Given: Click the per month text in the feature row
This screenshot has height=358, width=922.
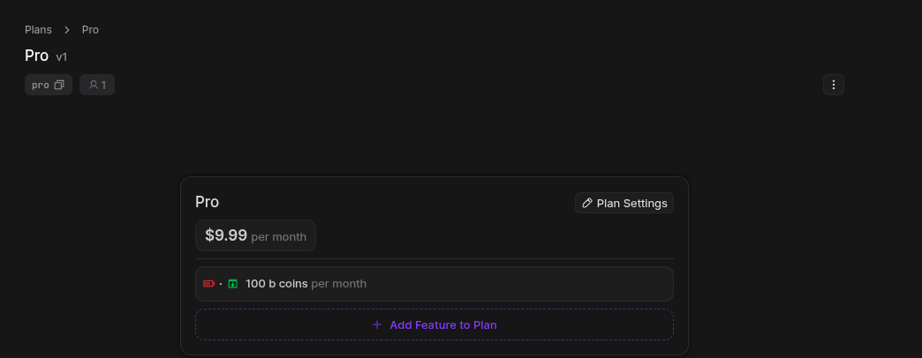Looking at the screenshot, I should (x=338, y=284).
